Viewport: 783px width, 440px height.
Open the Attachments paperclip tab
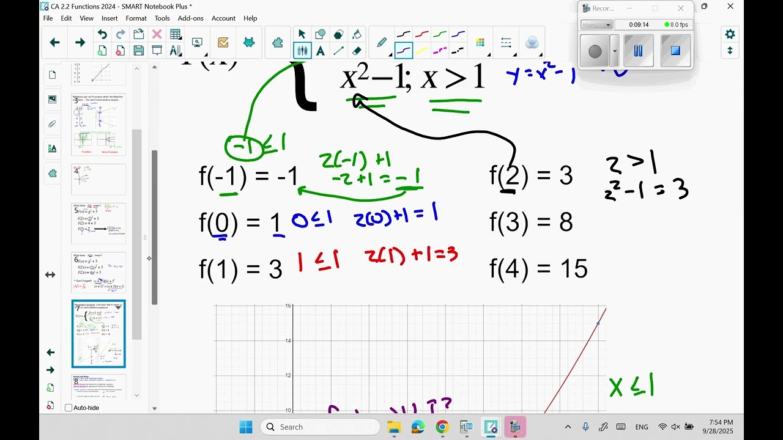click(52, 124)
